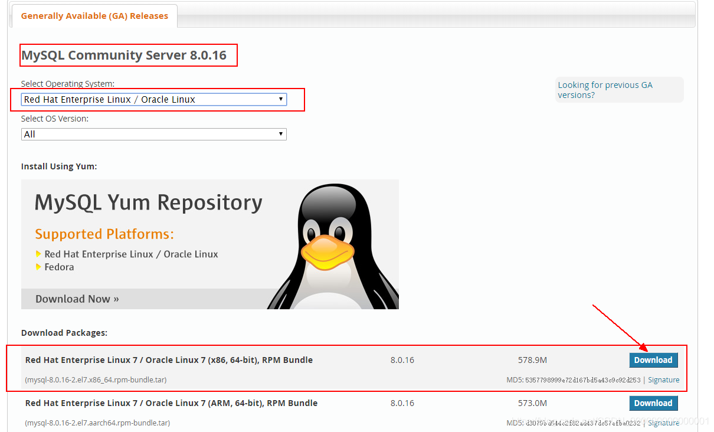
Task: Click the OS dropdown's arrow indicator
Action: coord(281,99)
